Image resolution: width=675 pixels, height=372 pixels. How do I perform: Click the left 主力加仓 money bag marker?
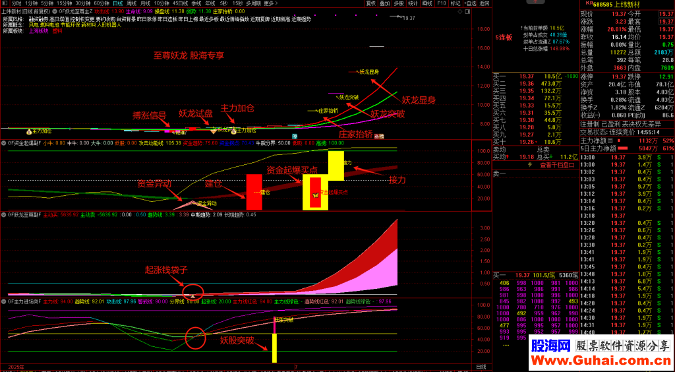29,131
